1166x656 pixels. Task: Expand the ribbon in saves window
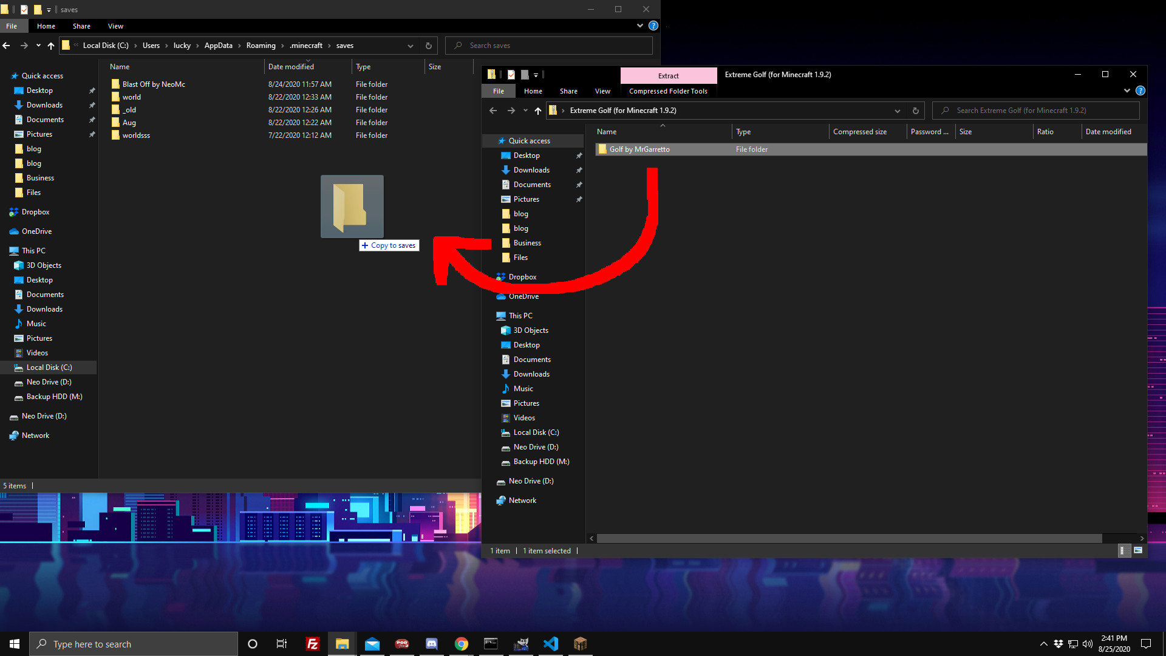pos(640,26)
